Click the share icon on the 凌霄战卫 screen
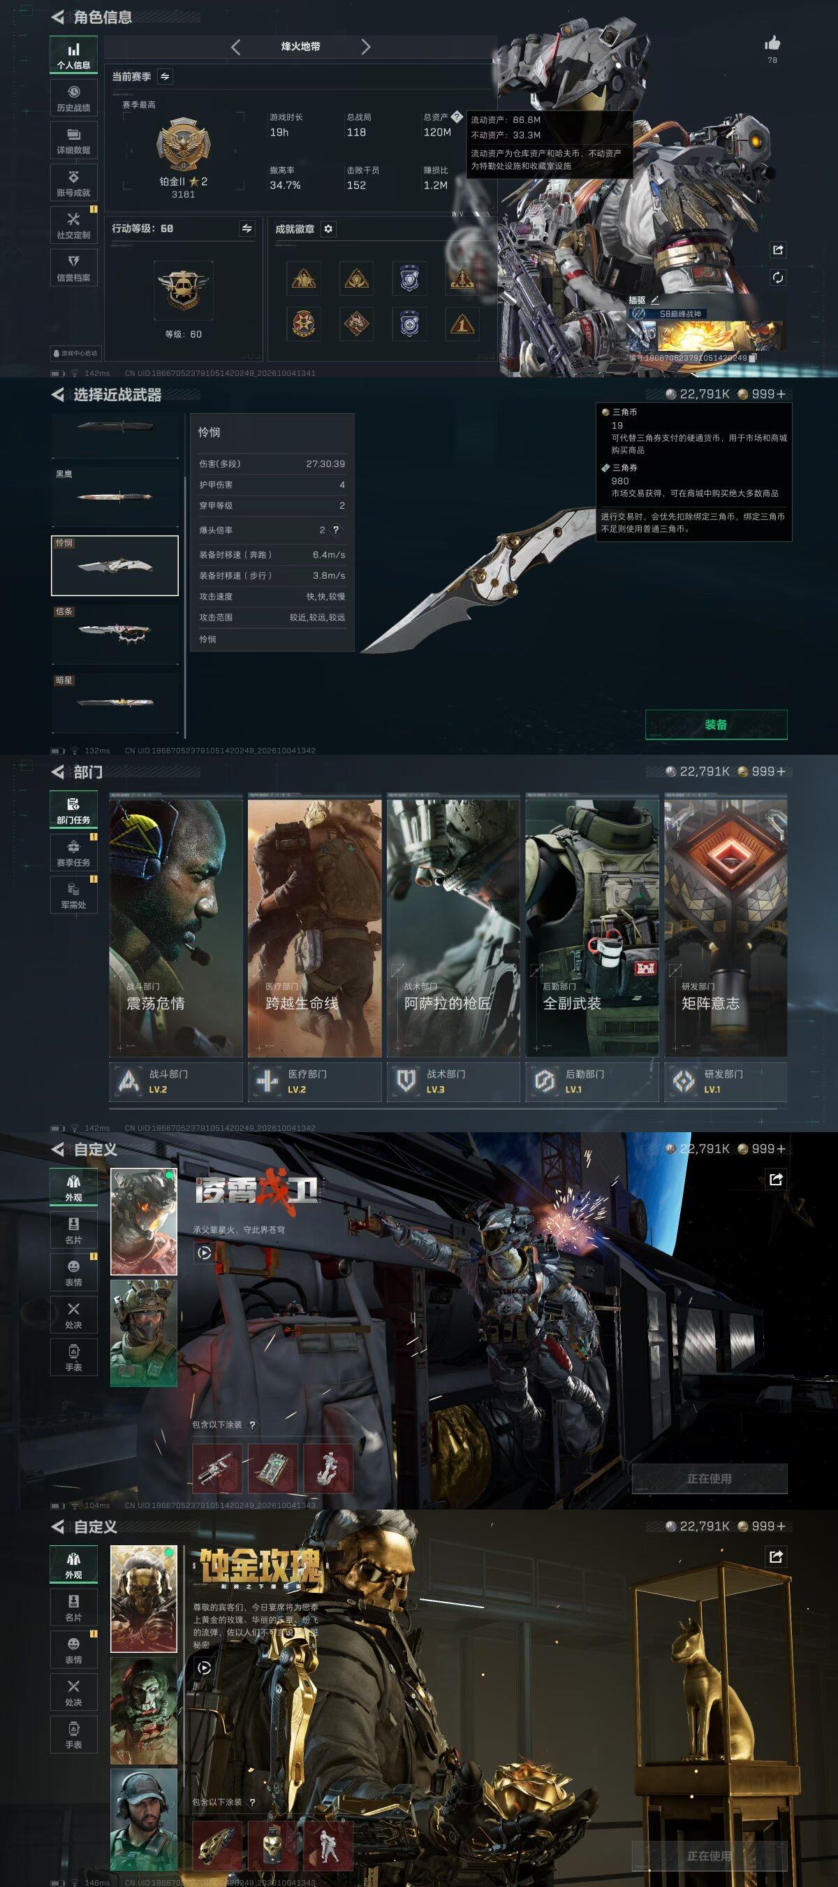The image size is (838, 1887). point(776,1178)
